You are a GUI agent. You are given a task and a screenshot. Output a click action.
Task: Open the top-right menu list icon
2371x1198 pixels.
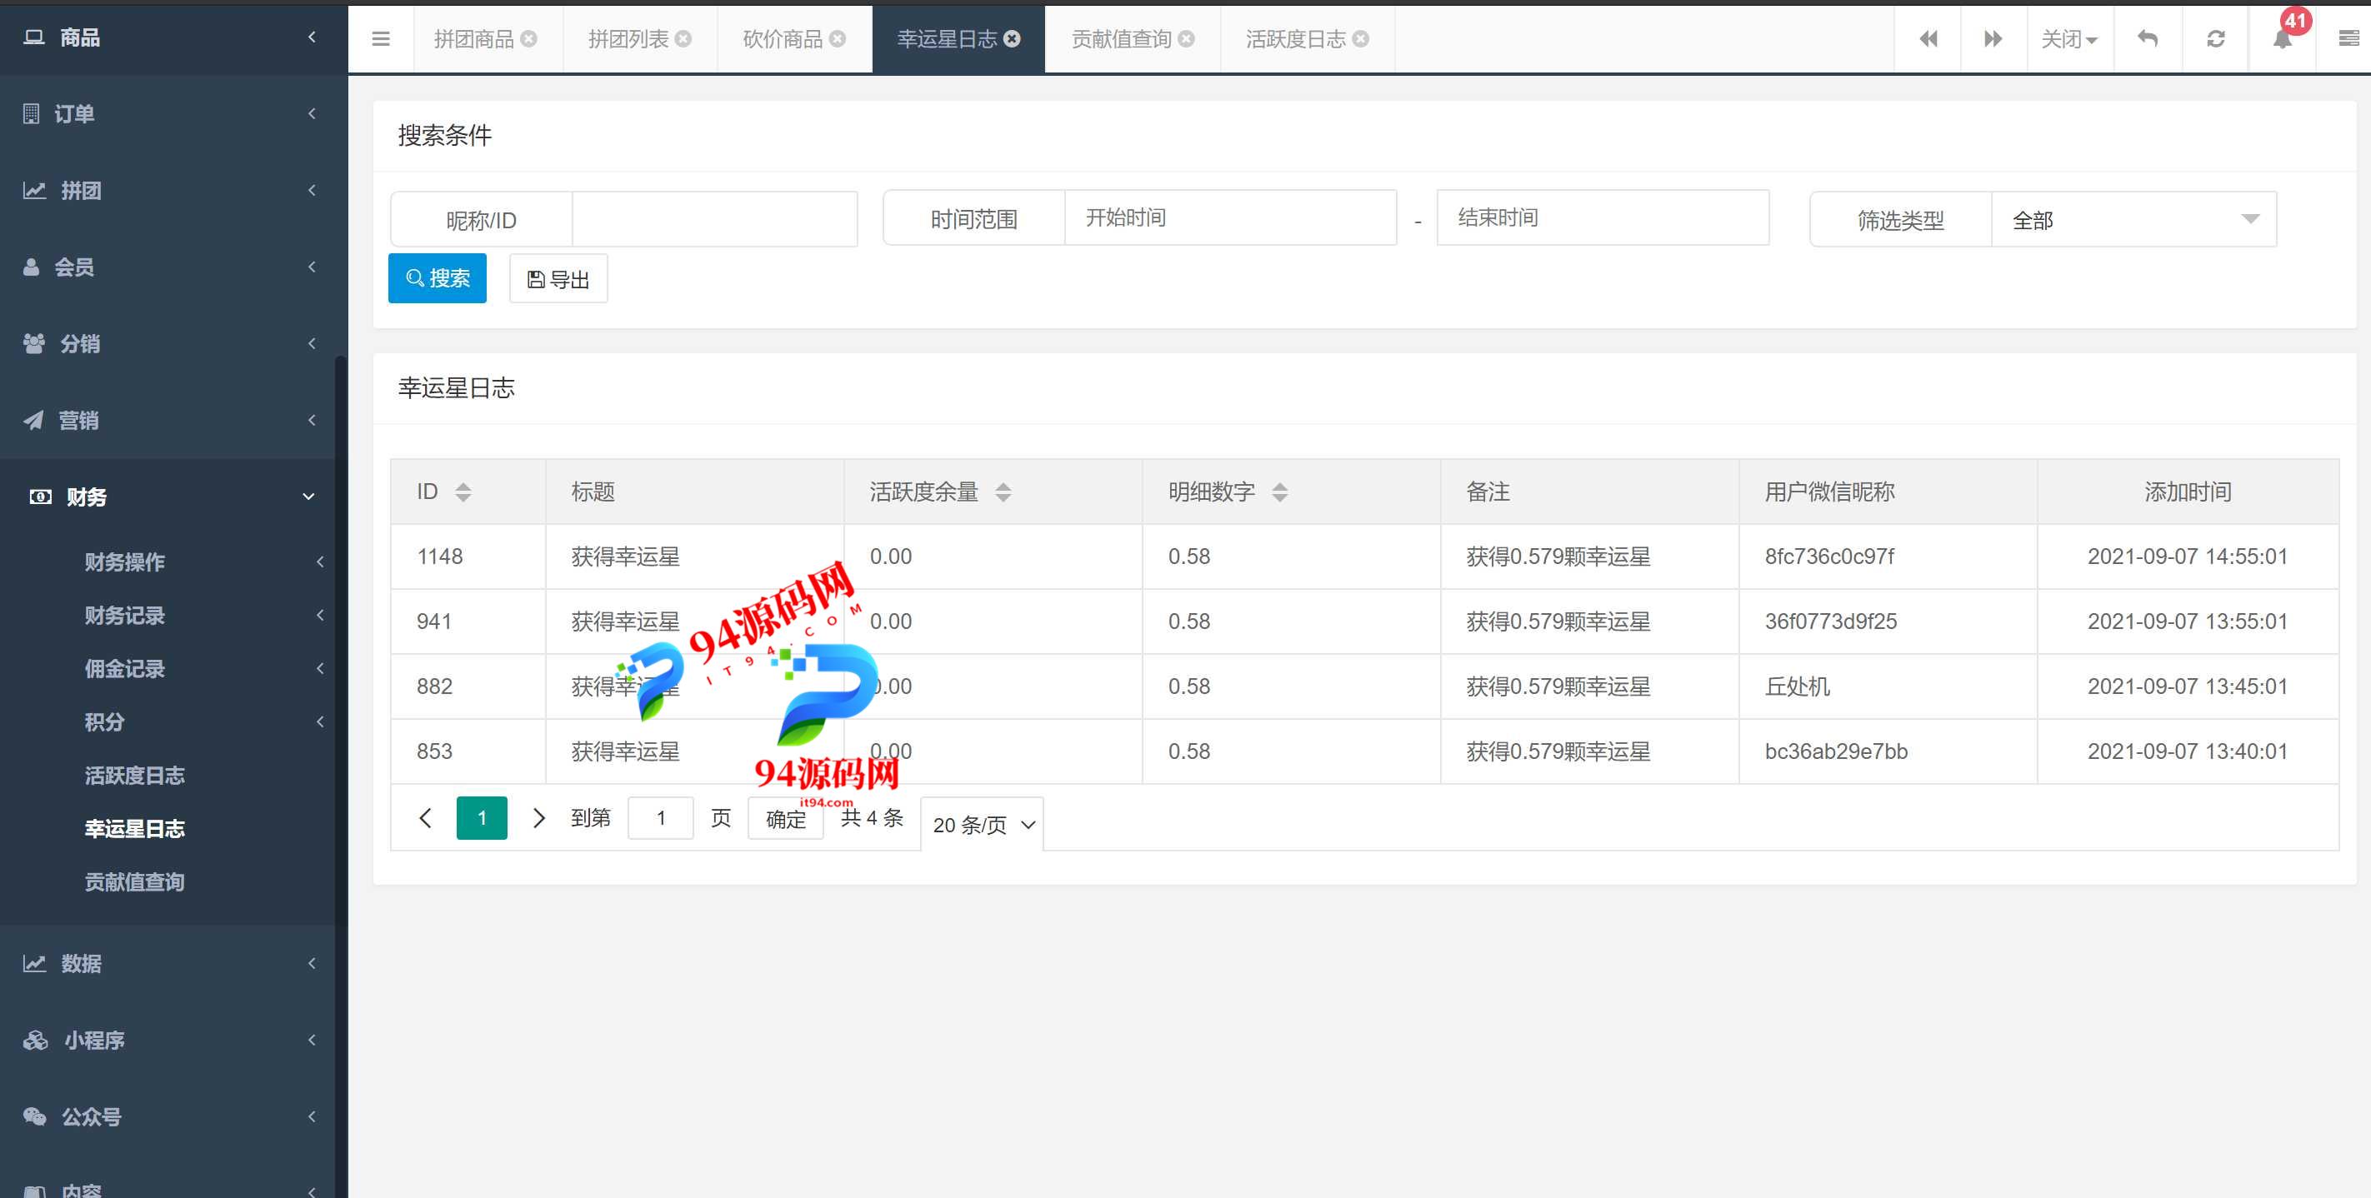click(2348, 38)
